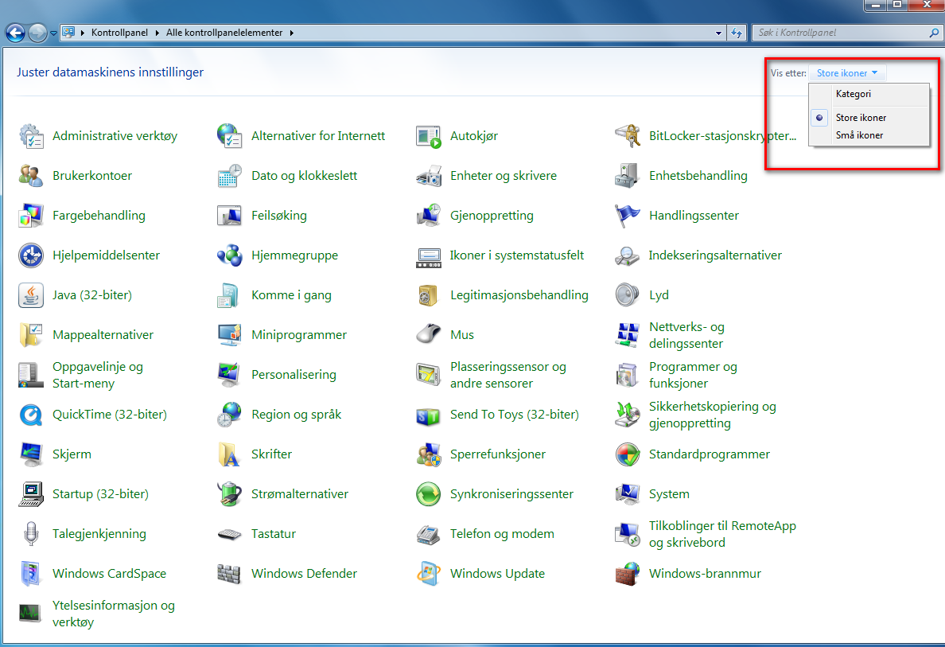945x647 pixels.
Task: Open the Windows Update icon
Action: [429, 574]
